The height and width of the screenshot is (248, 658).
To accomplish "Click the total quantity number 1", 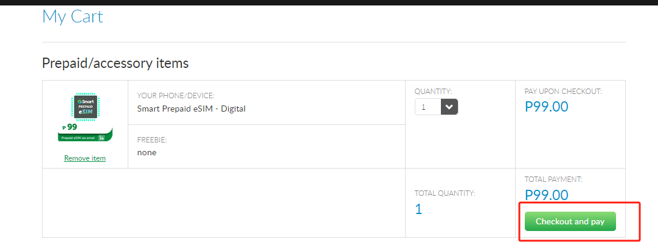I will pyautogui.click(x=418, y=209).
